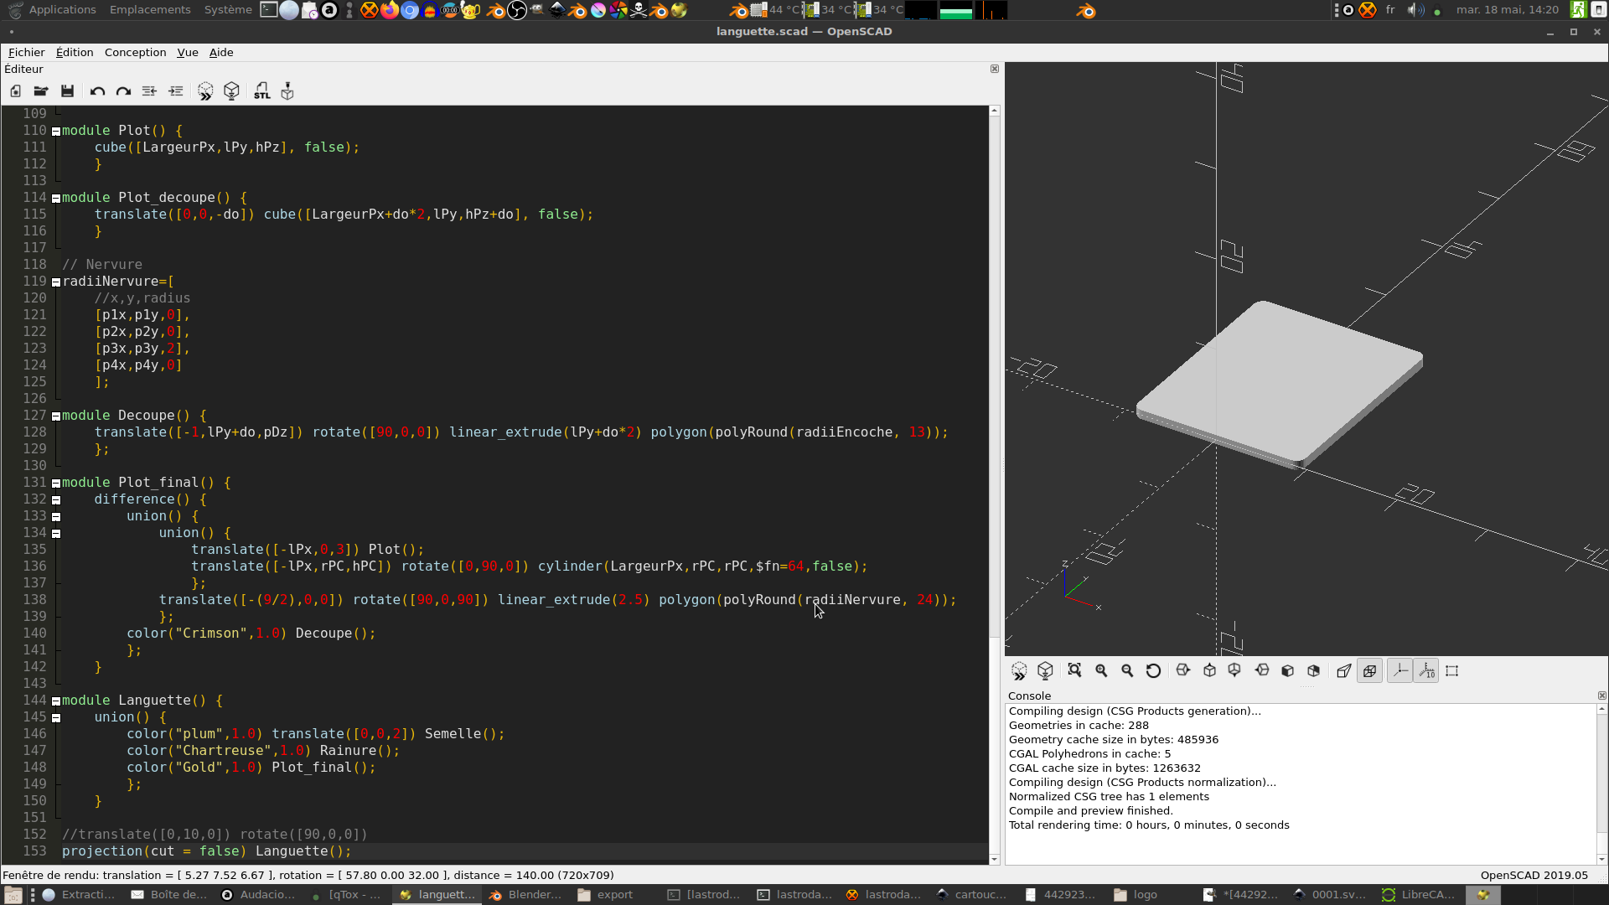Viewport: 1609px width, 905px height.
Task: Open Audacio... taskbar window
Action: [x=258, y=895]
